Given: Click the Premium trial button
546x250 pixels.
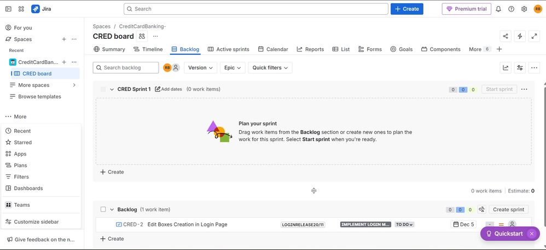Looking at the screenshot, I should pos(467,9).
